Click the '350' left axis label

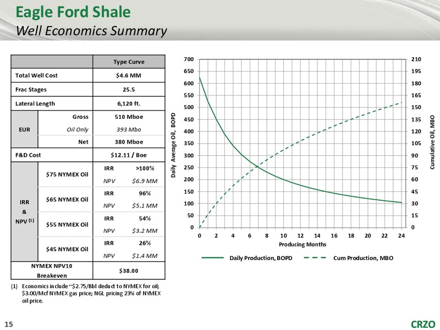[x=189, y=144]
